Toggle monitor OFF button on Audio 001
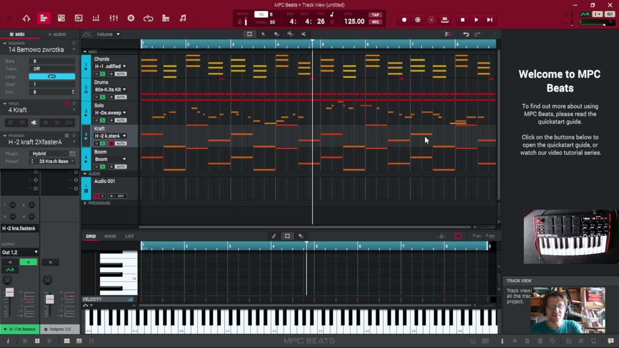Viewport: 619px width, 348px height. [120, 196]
